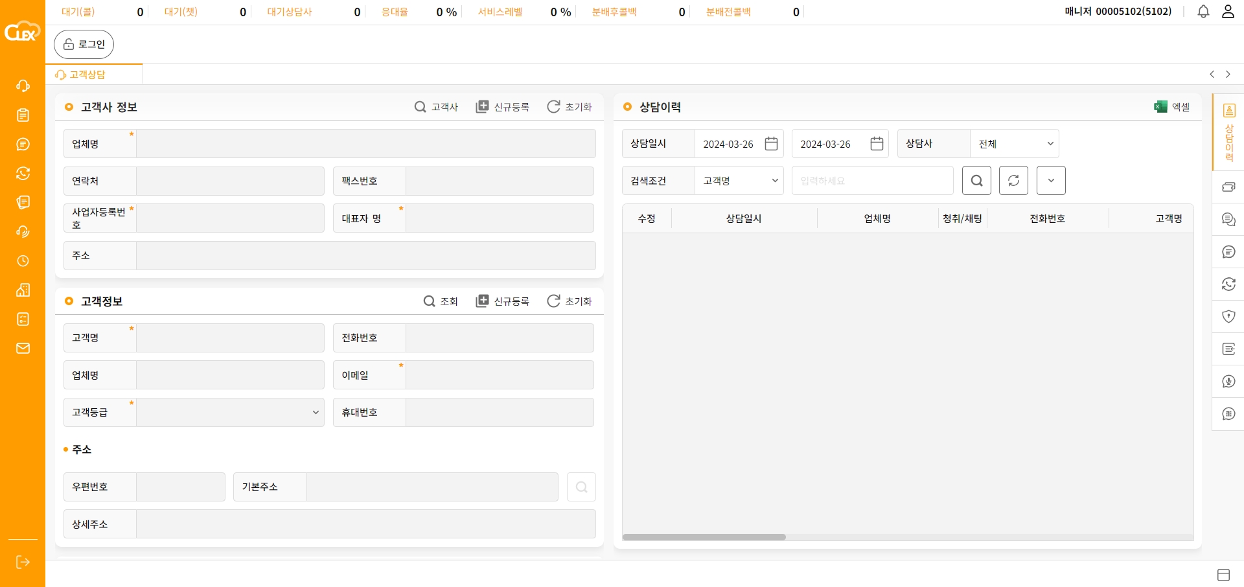Image resolution: width=1244 pixels, height=587 pixels.
Task: Click the 입력하세요 search input field
Action: [x=872, y=181]
